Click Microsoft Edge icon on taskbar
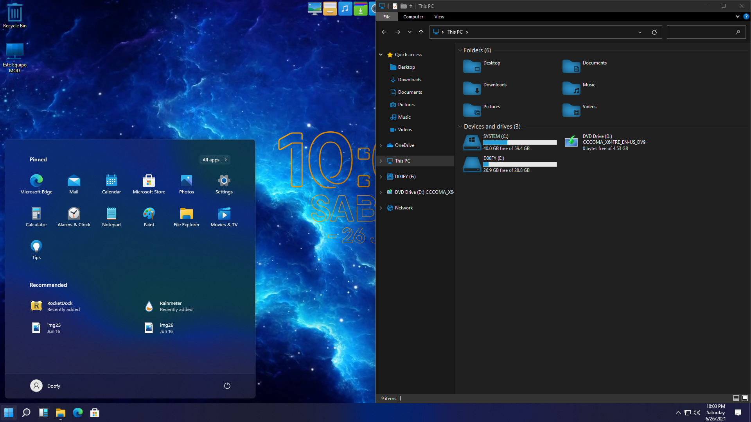The width and height of the screenshot is (751, 422). [x=78, y=413]
